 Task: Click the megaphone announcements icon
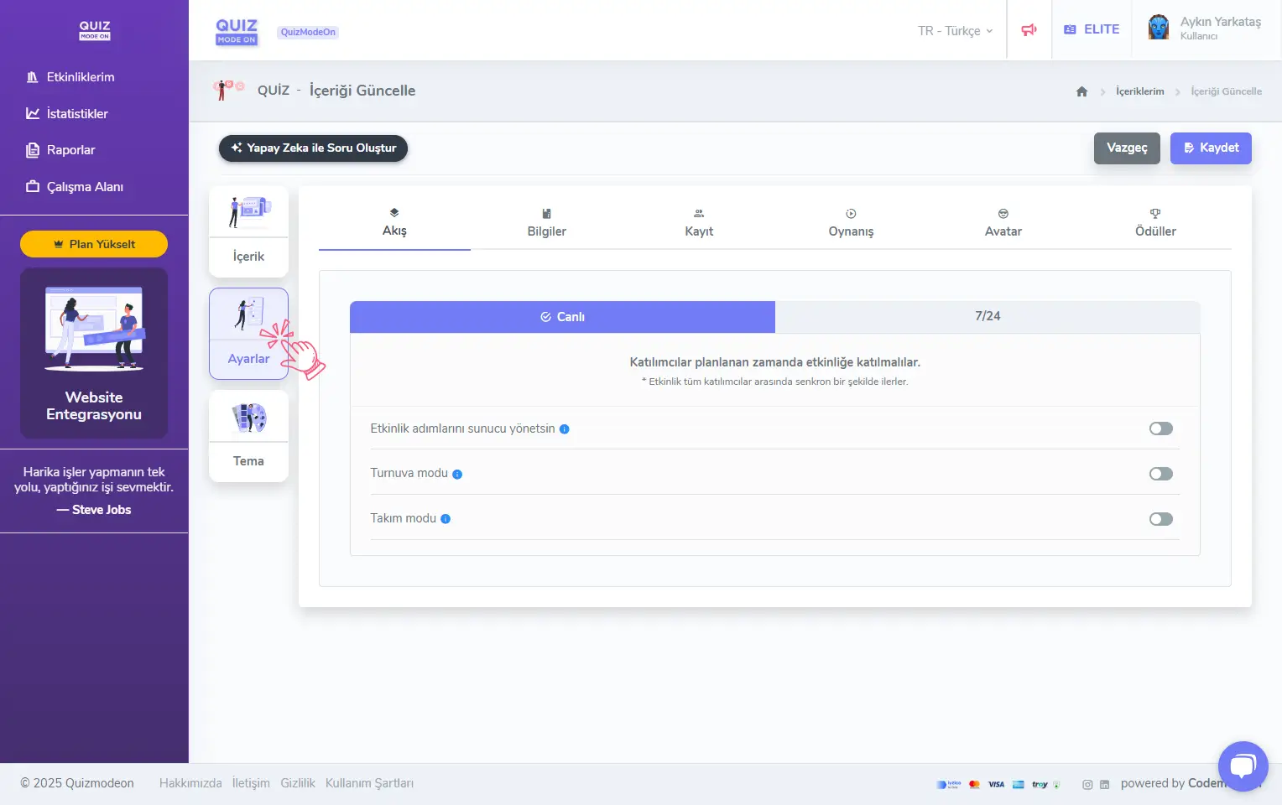click(1029, 30)
